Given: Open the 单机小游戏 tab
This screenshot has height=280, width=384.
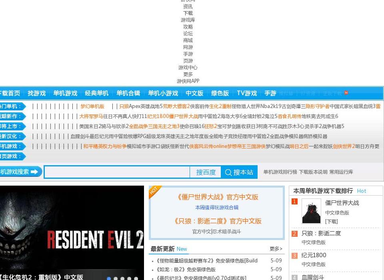Looking at the screenshot, I should click(x=163, y=93).
